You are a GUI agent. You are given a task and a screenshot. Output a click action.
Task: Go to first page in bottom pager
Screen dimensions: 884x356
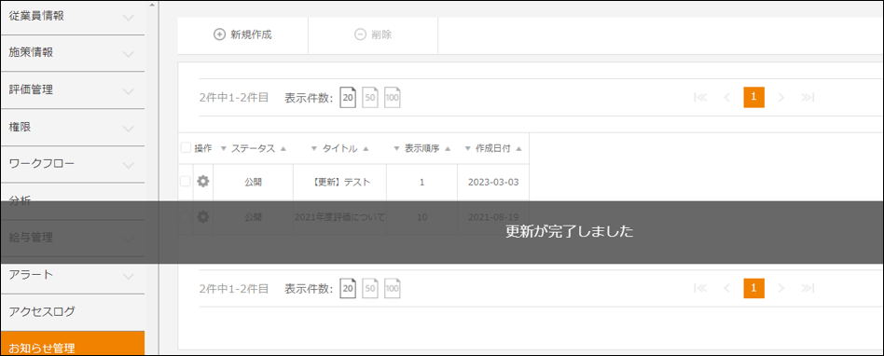click(701, 288)
